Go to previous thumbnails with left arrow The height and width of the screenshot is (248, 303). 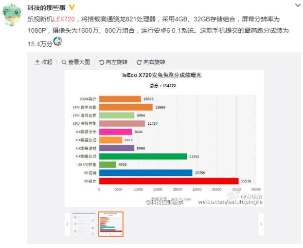(x=67, y=224)
